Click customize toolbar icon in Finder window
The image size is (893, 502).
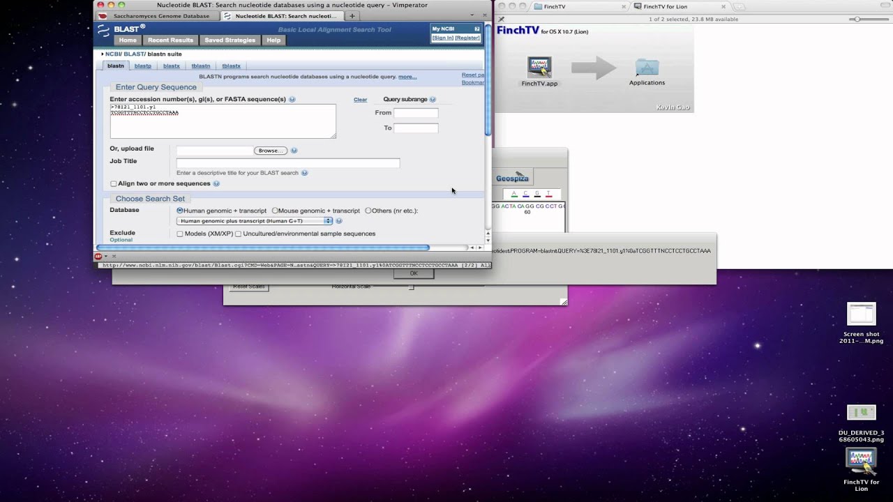pos(501,20)
